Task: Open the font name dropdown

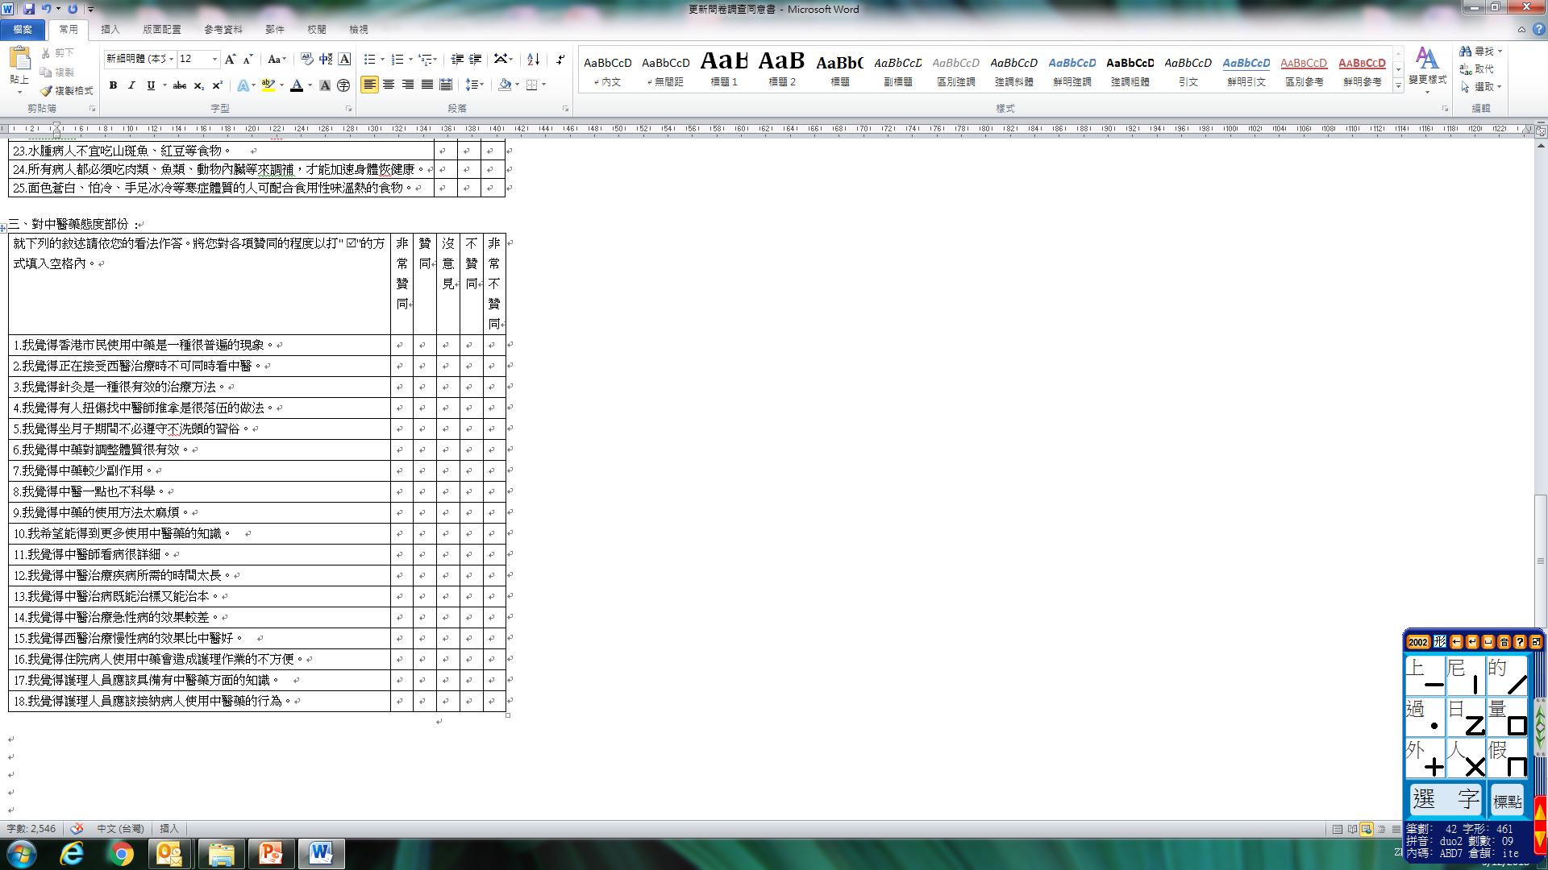Action: (x=171, y=60)
